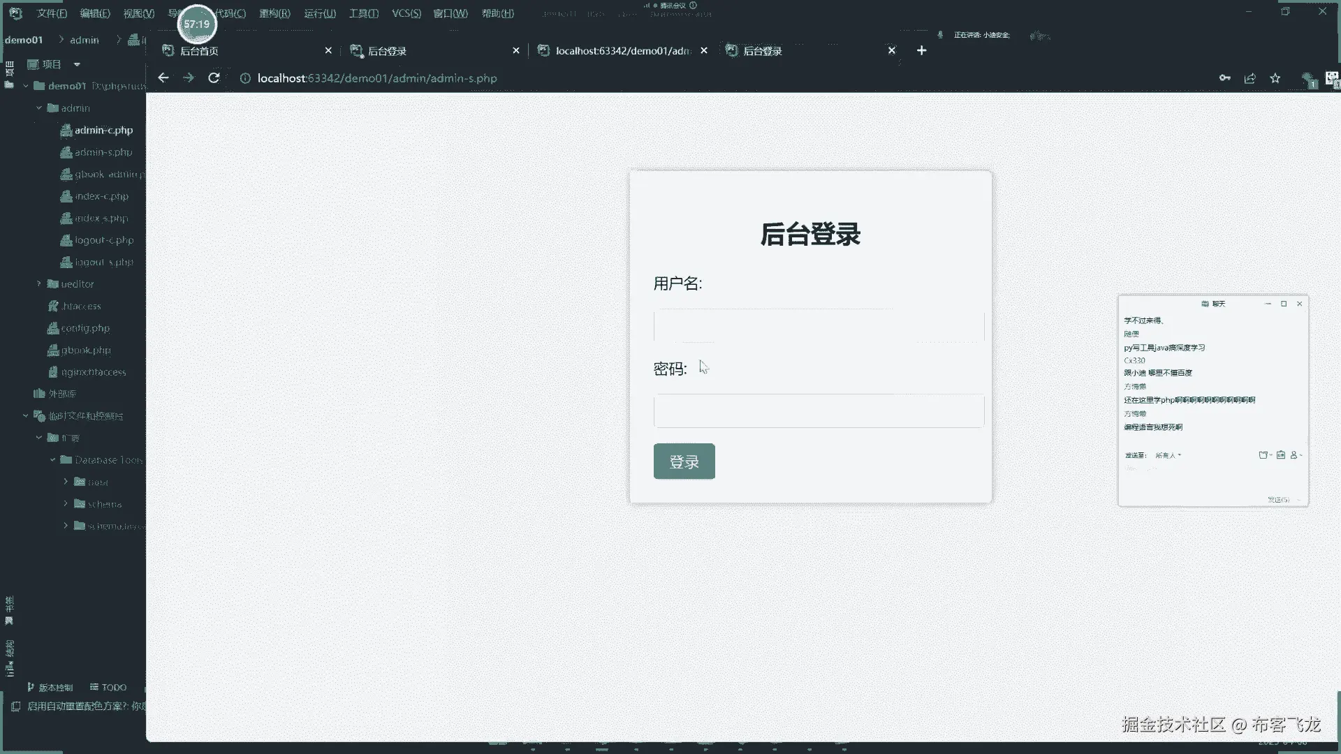The image size is (1341, 754).
Task: Click the 密码 input field
Action: click(x=819, y=411)
